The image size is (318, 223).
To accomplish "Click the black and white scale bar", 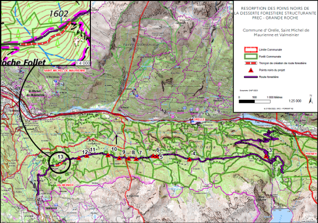I will coord(254,101).
